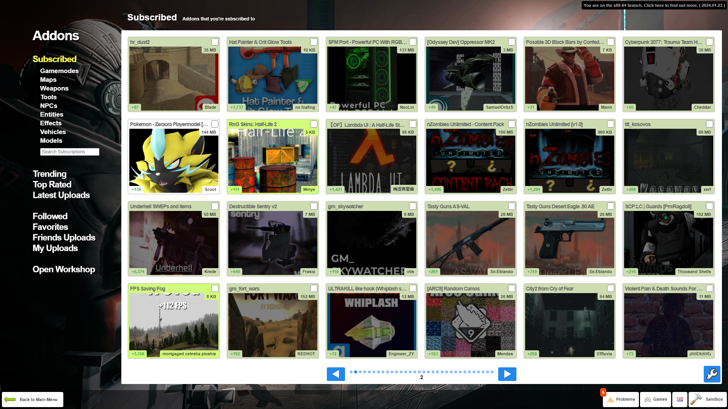Open the Sandbox gamemode selector
Viewport: 728px width, 409px height.
(708, 400)
